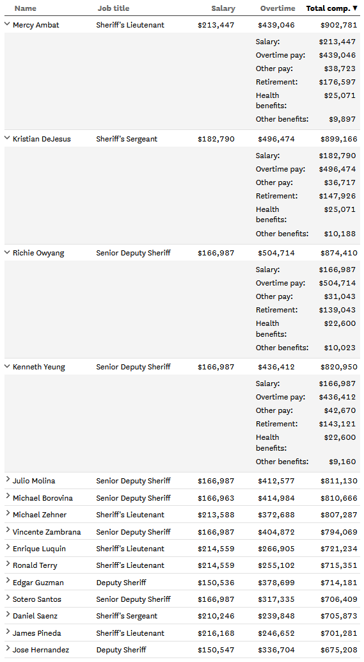364x662 pixels.
Task: Expand James Pineda details arrow
Action: point(8,631)
